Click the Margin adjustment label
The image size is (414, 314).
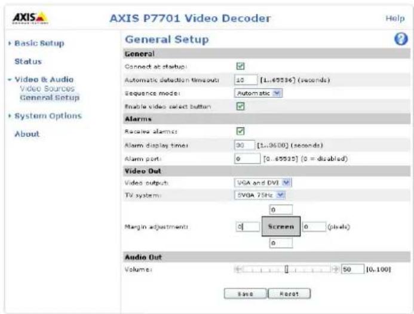[x=156, y=227]
